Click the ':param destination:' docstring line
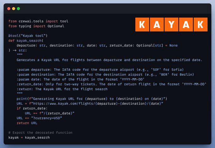 105,75
